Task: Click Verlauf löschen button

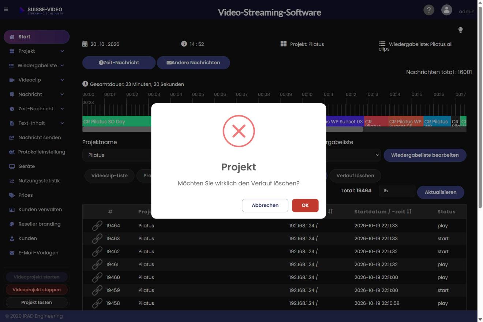Action: point(355,175)
